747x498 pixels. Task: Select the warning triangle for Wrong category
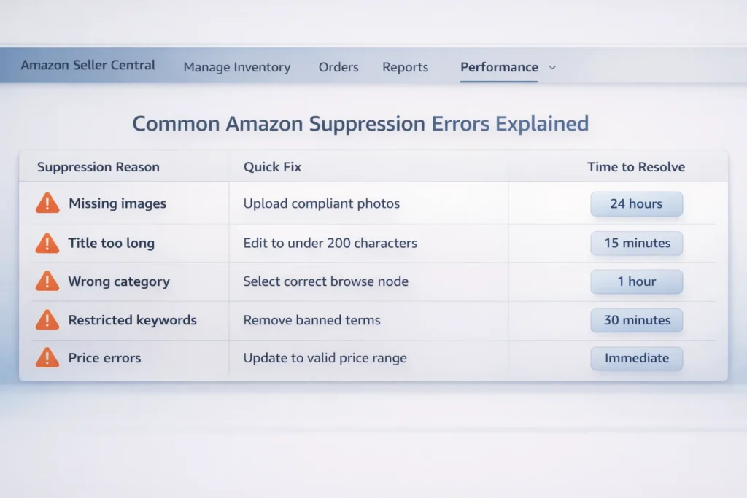47,281
